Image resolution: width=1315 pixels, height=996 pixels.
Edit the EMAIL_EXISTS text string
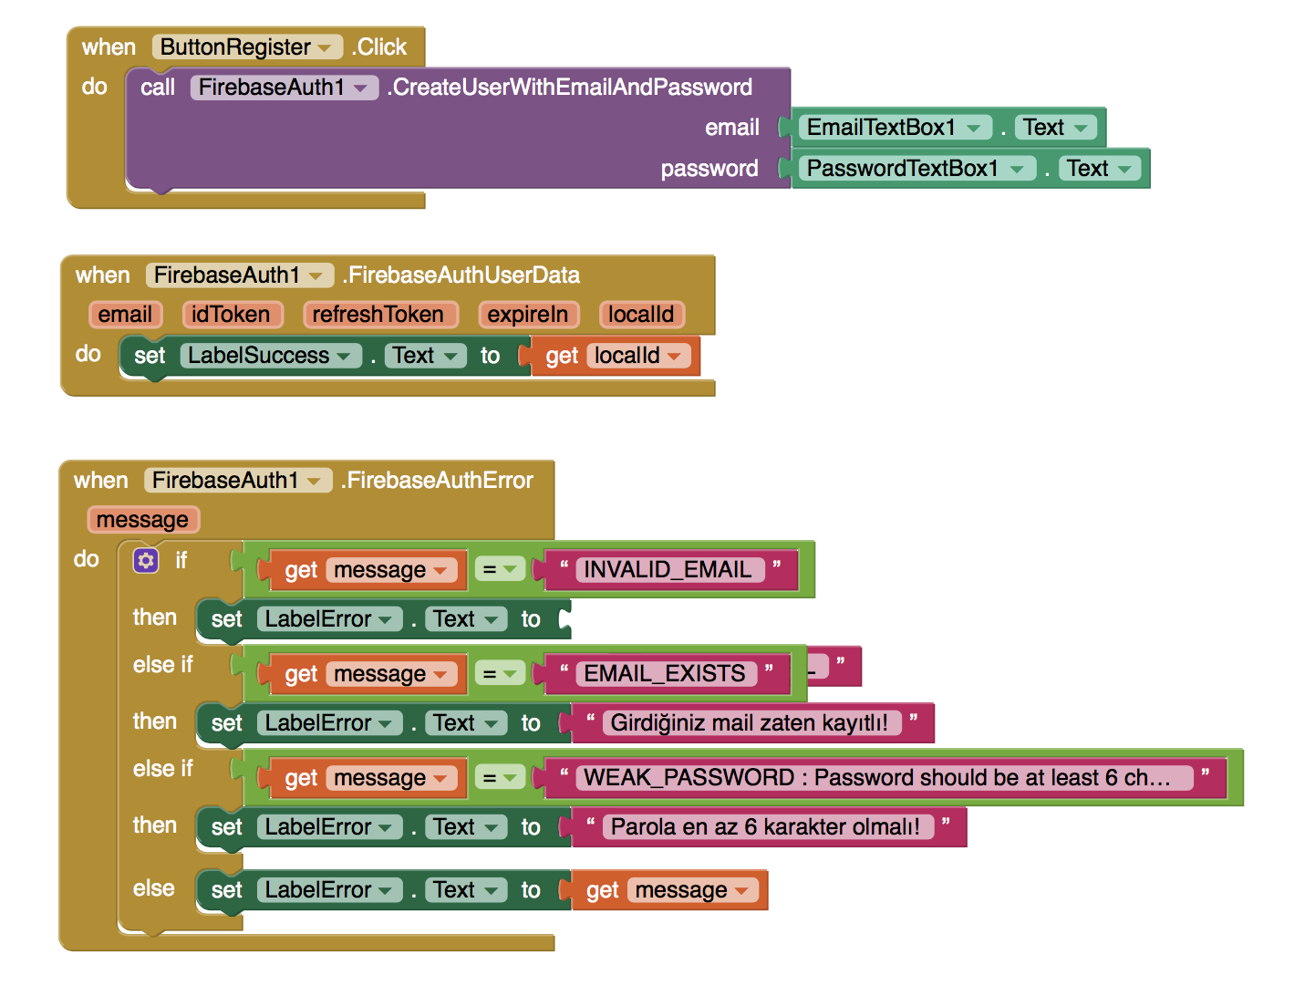click(666, 674)
